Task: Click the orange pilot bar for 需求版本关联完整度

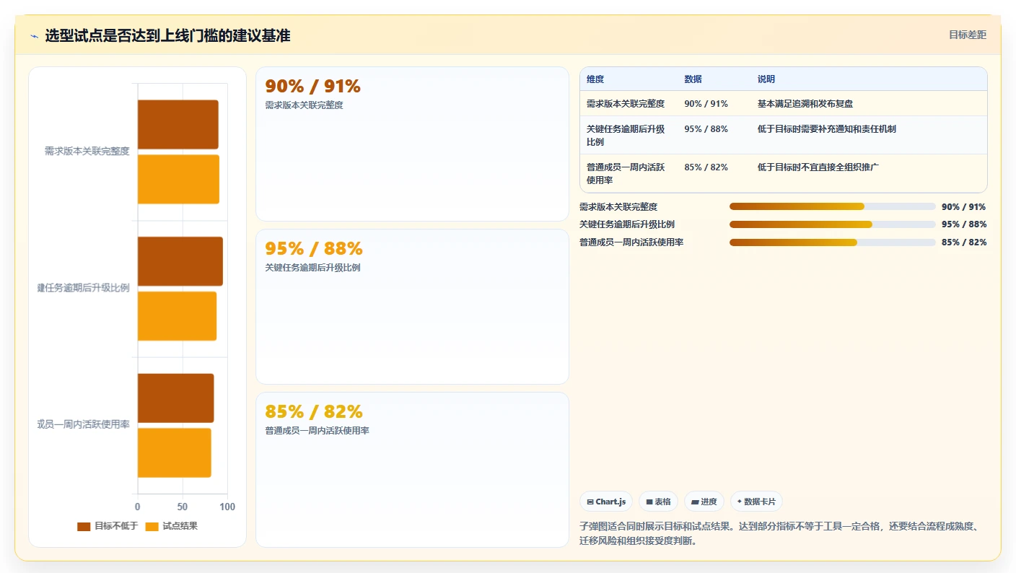Action: 178,179
